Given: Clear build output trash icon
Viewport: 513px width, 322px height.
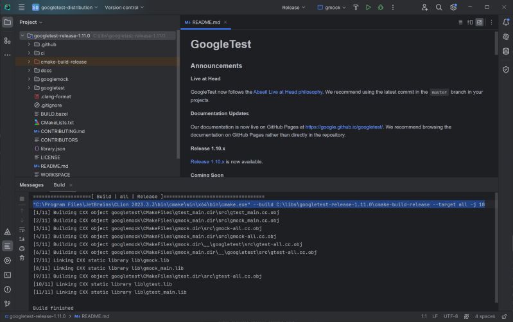Looking at the screenshot, I should pos(22,258).
